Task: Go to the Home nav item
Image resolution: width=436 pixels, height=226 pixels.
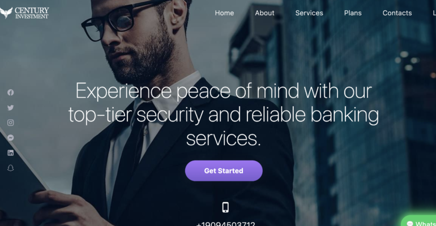Action: [224, 13]
